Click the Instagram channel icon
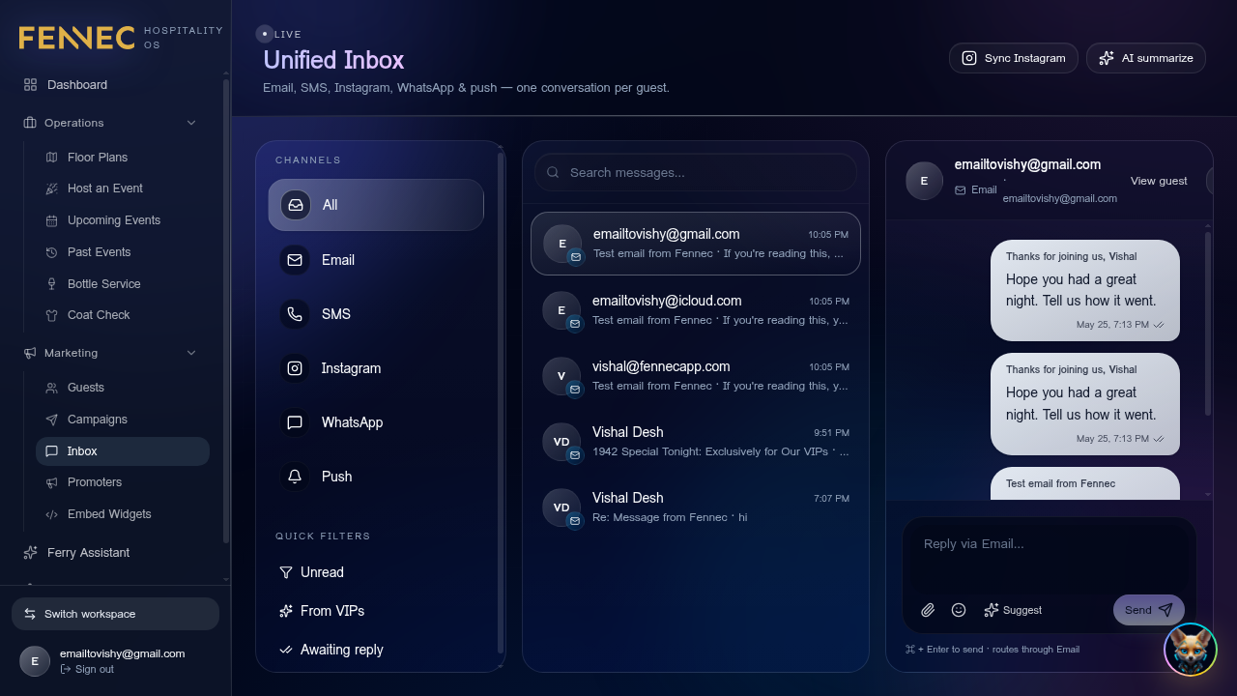Viewport: 1237px width, 696px height. [295, 368]
